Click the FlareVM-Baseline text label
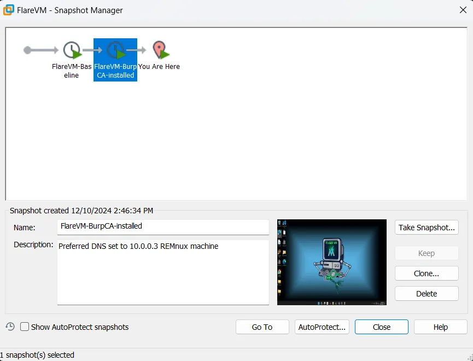This screenshot has height=361, width=473. (x=72, y=71)
